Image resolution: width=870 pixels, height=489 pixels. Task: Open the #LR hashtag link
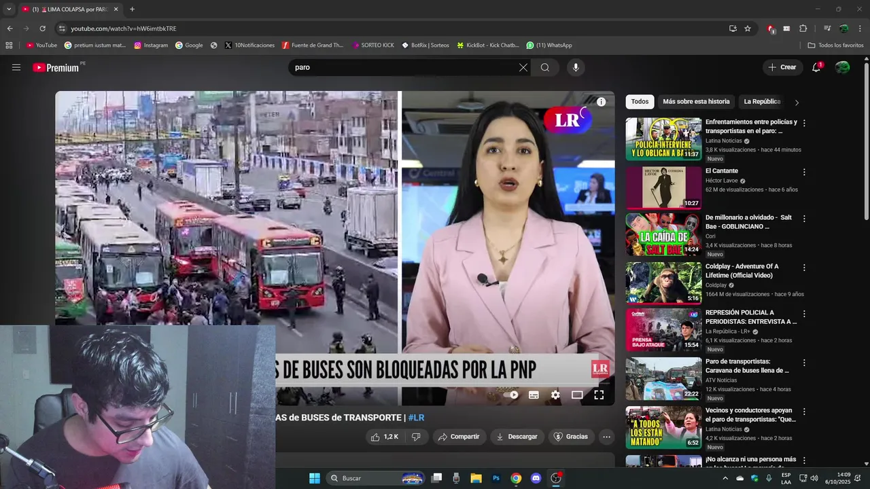[x=416, y=418]
